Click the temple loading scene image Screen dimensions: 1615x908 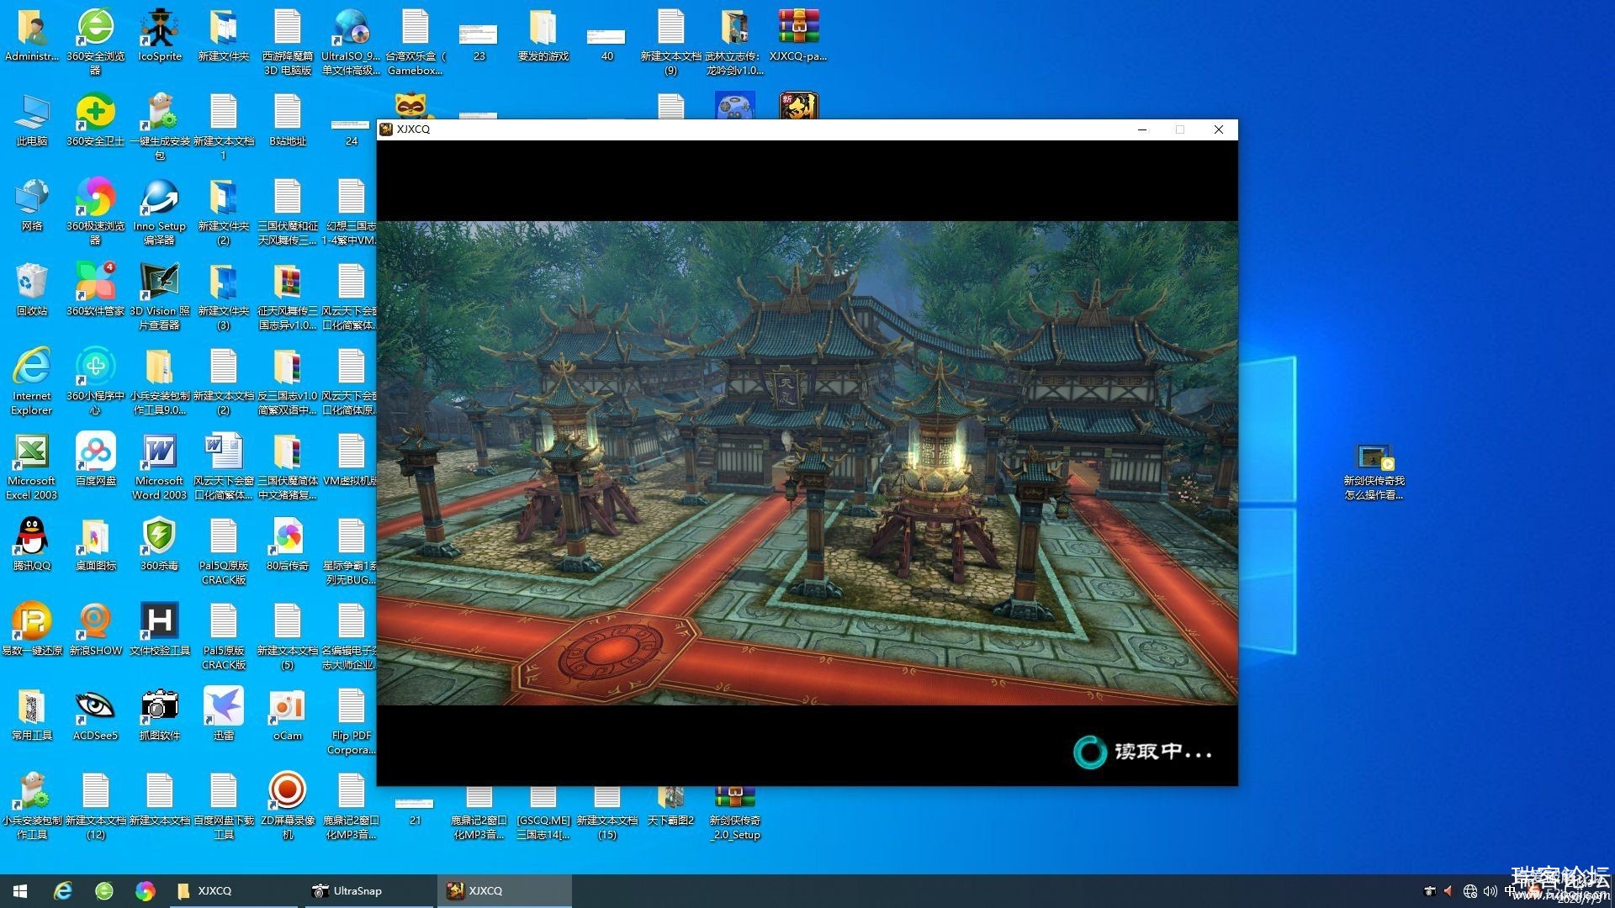tap(807, 463)
